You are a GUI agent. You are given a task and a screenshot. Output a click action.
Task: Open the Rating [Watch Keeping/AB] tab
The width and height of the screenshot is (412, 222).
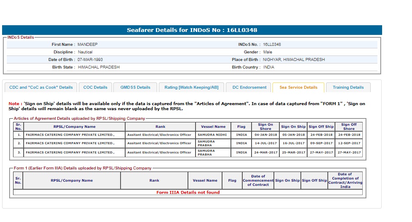pos(191,87)
